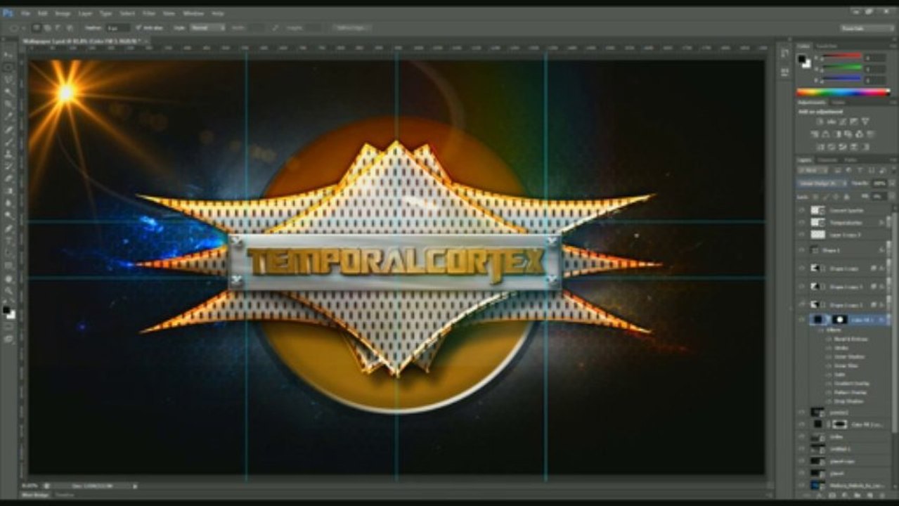899x506 pixels.
Task: Toggle the Stroke effect visibility
Action: point(829,347)
